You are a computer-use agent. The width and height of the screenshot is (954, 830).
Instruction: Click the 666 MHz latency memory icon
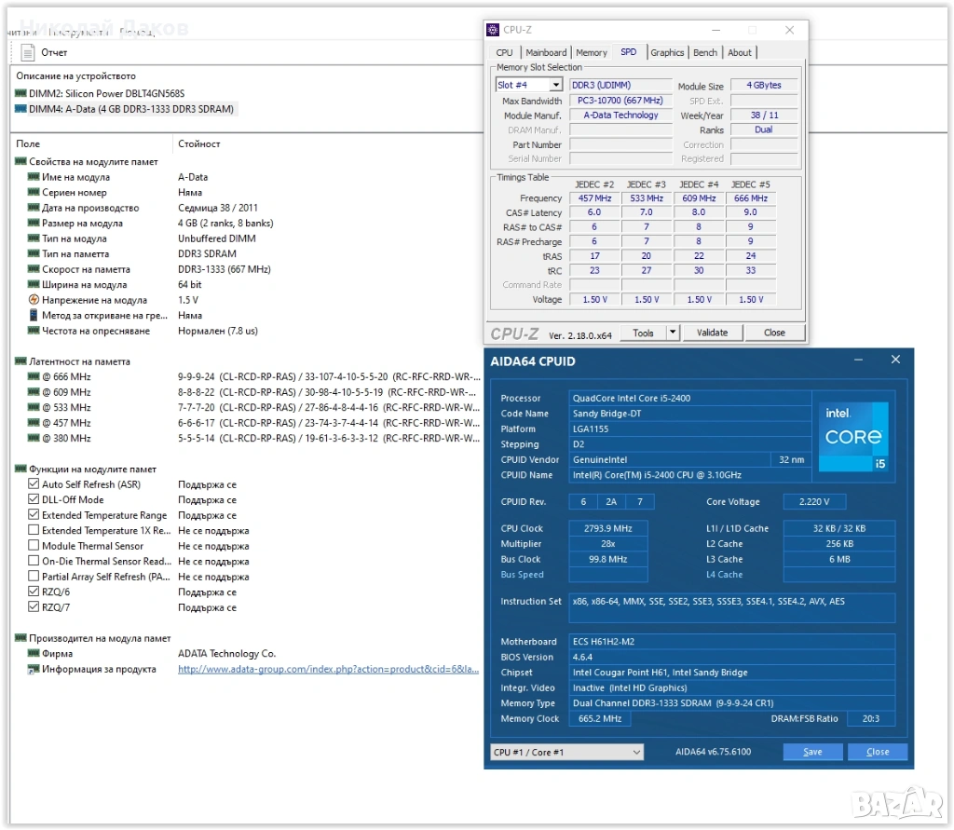tap(34, 376)
